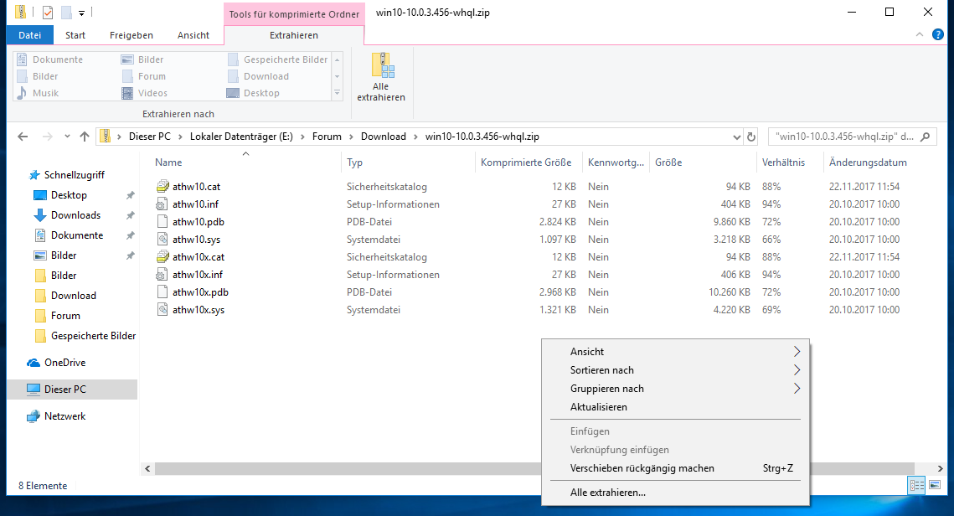
Task: Select the Extrahieren ribbon tab
Action: click(294, 35)
